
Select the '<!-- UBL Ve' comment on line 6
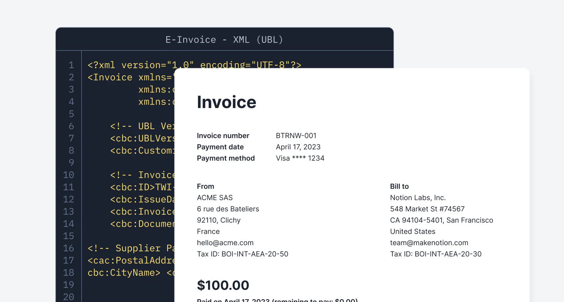142,126
